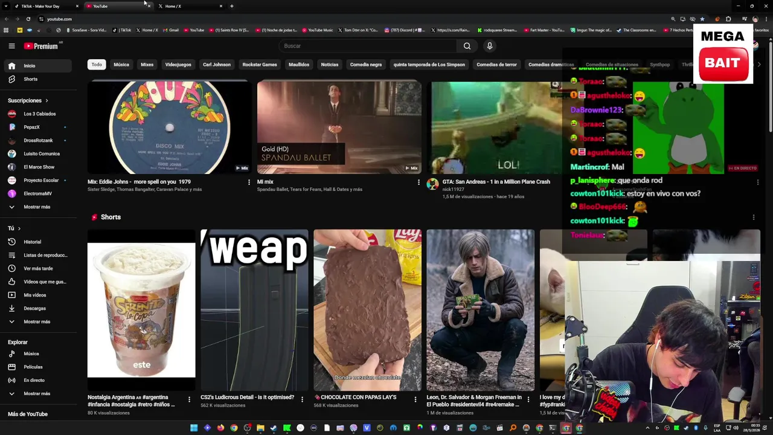
Task: Open Listas de reproducción in sidebar
Action: (x=39, y=255)
